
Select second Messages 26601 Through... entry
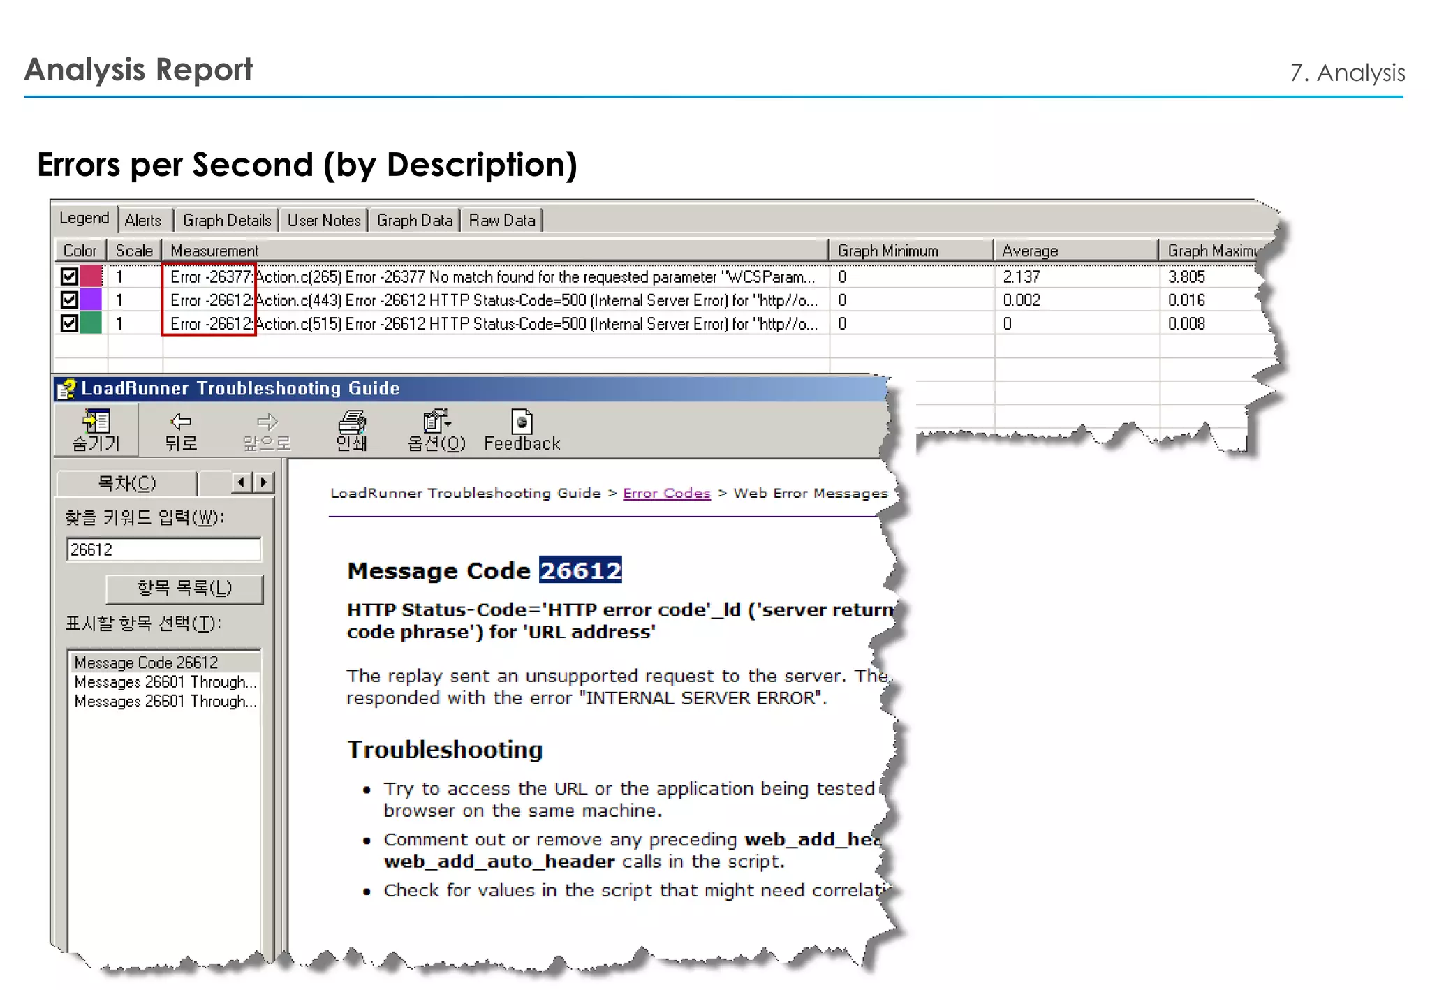click(165, 701)
